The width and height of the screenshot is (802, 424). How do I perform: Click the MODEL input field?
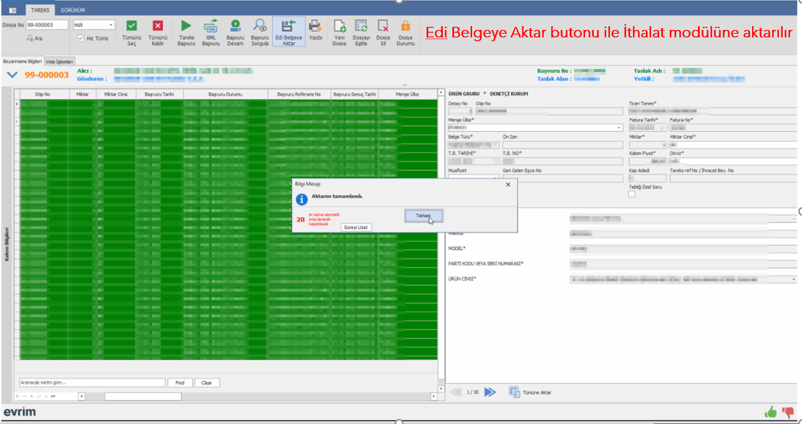(684, 249)
